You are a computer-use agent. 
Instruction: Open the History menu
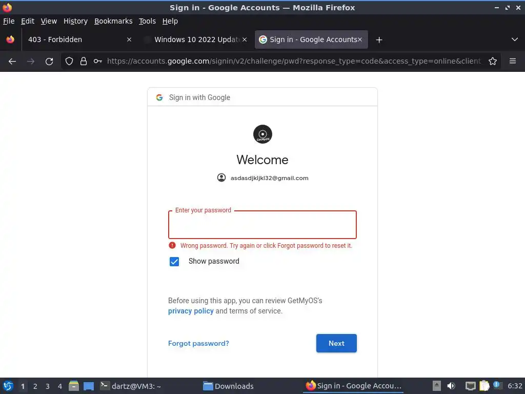click(76, 21)
